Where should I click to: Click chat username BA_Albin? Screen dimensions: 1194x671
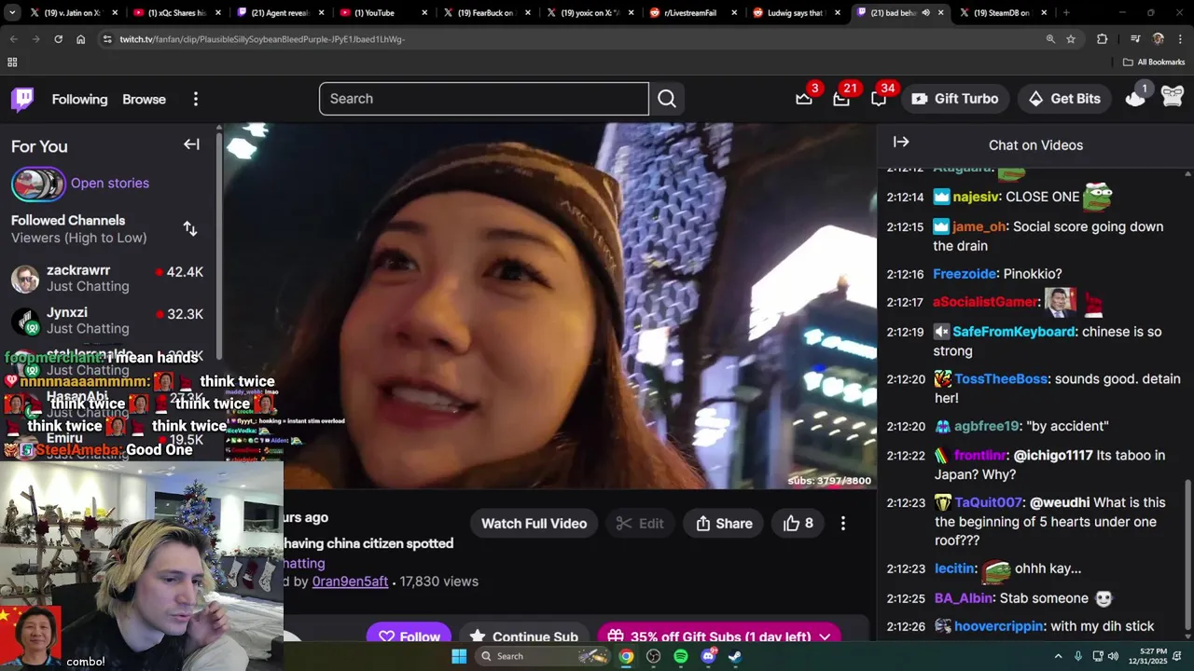click(963, 598)
